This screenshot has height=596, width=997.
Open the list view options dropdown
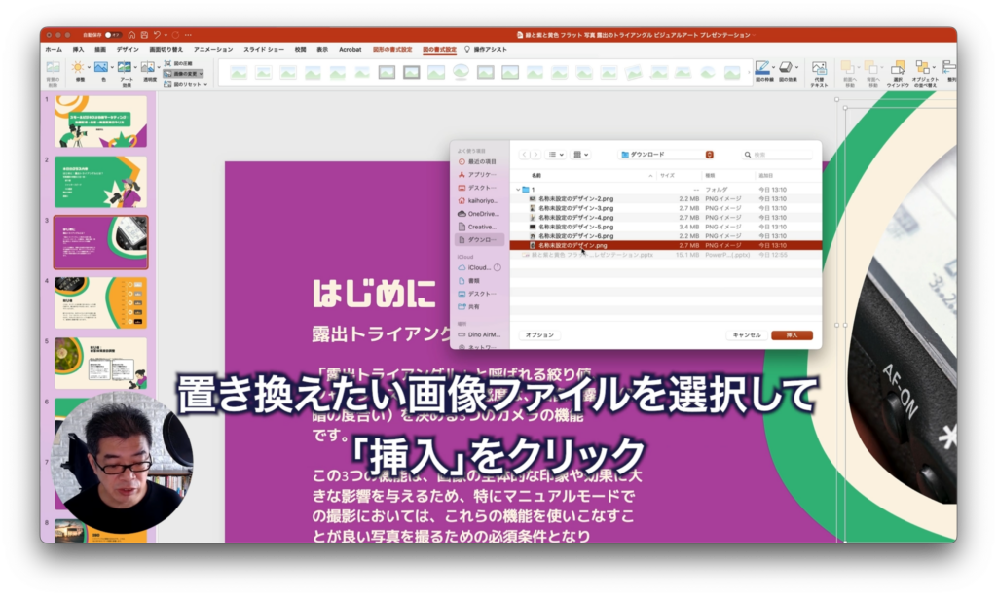(x=556, y=155)
